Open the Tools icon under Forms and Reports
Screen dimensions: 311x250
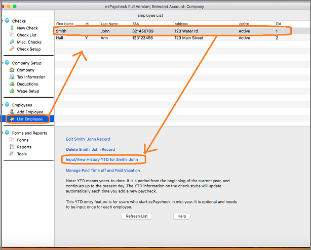(x=12, y=154)
